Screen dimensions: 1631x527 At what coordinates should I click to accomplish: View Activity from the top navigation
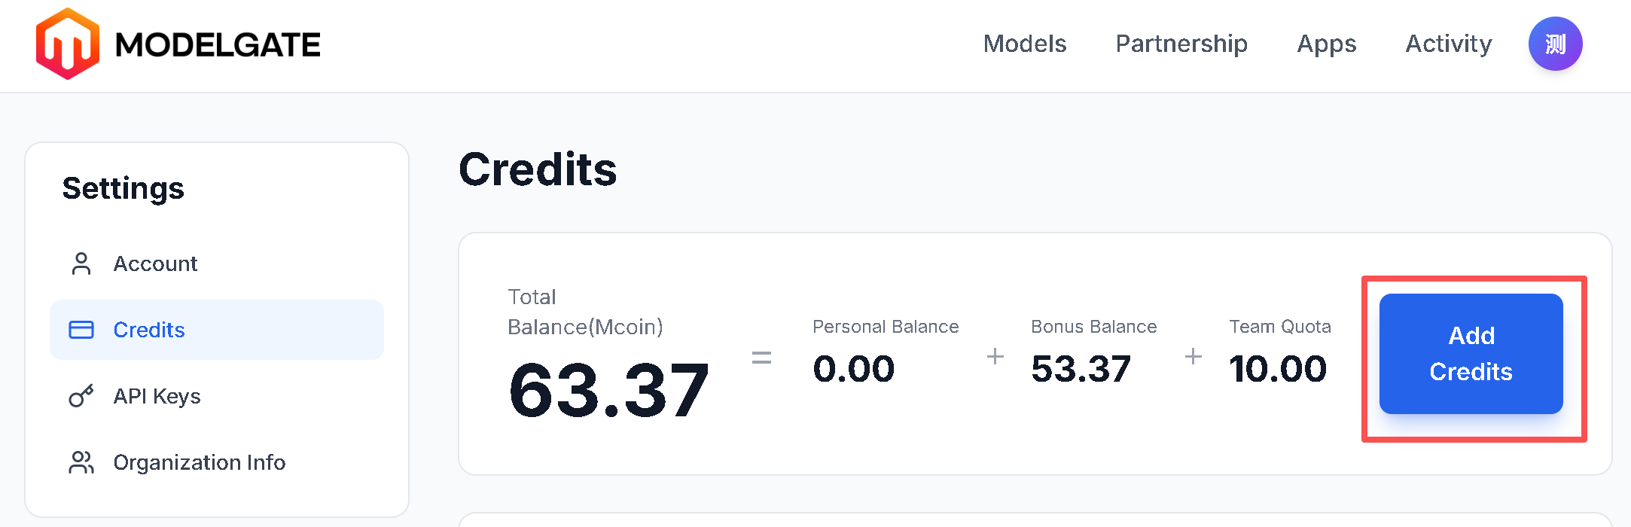(x=1448, y=44)
